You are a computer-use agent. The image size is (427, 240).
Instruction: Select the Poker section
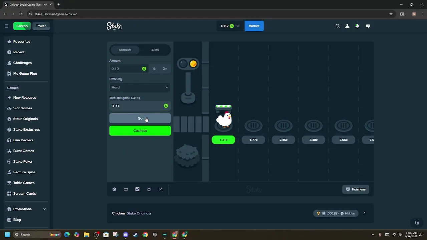click(x=41, y=26)
